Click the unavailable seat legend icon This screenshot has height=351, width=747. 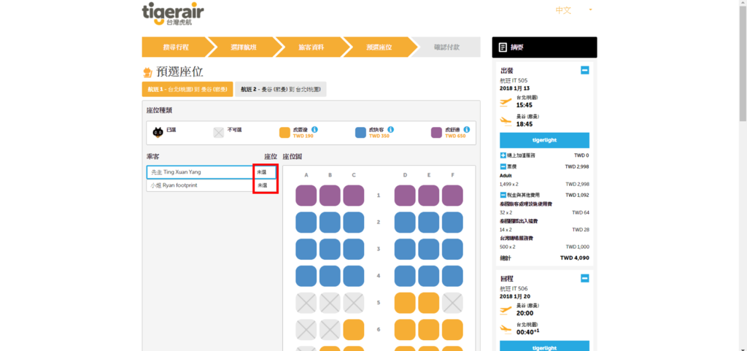click(x=218, y=133)
